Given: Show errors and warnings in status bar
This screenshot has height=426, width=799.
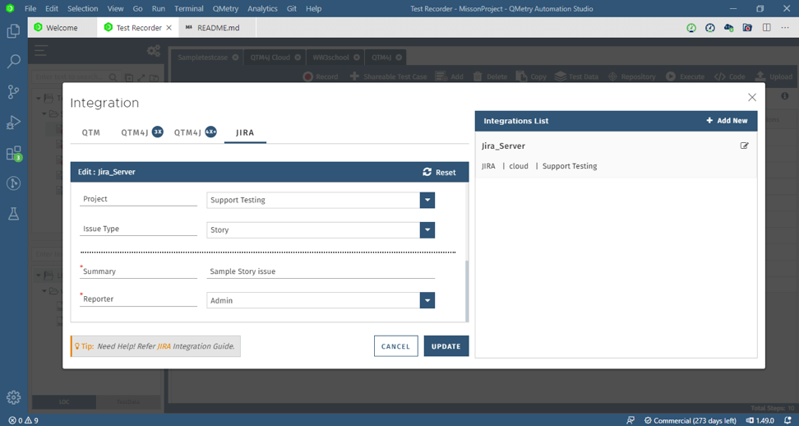Looking at the screenshot, I should tap(24, 421).
